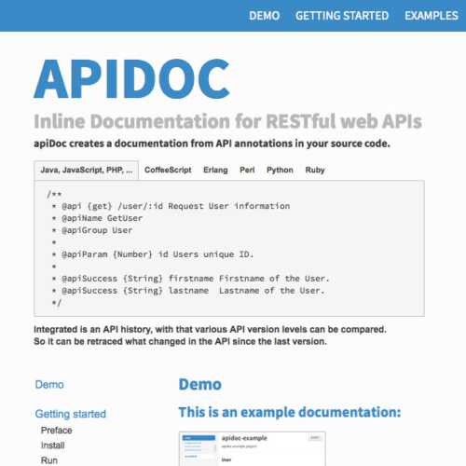Switch to the Python tab
This screenshot has height=466, width=466.
click(280, 170)
